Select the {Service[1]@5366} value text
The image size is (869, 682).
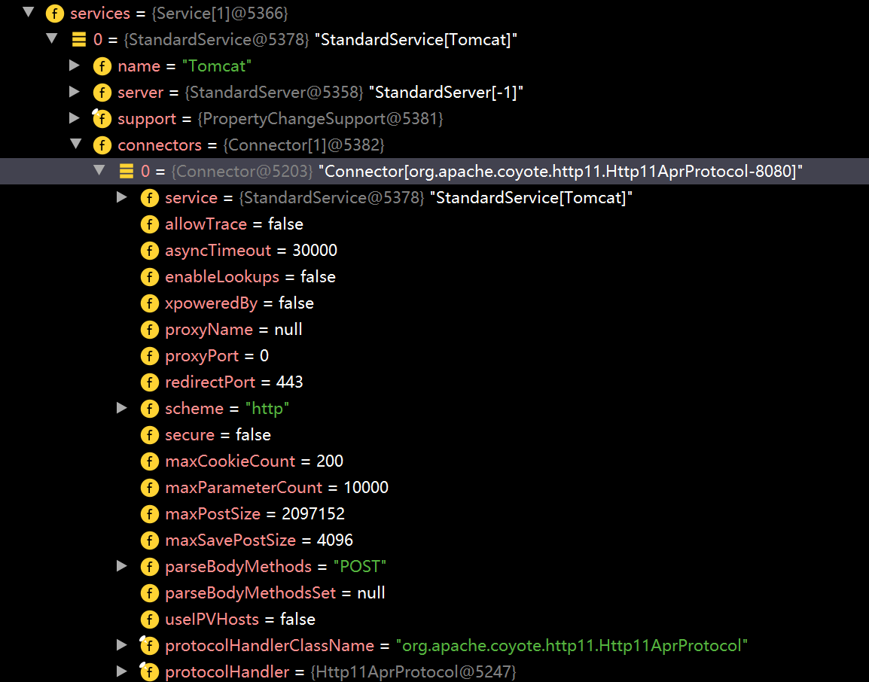219,14
